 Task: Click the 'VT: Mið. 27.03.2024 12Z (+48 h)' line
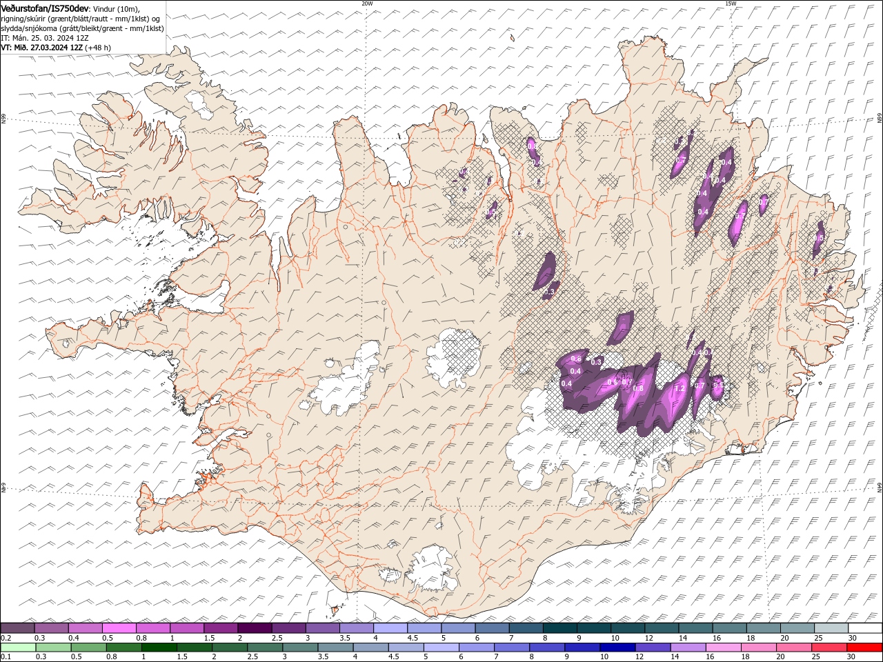pyautogui.click(x=56, y=48)
